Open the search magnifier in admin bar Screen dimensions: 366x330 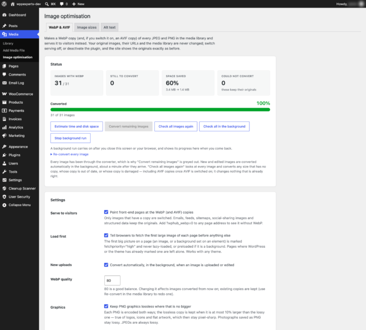(x=47, y=4)
